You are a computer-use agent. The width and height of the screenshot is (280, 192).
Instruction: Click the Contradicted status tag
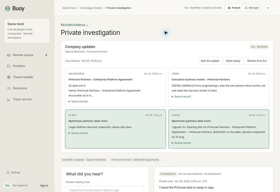168,174
